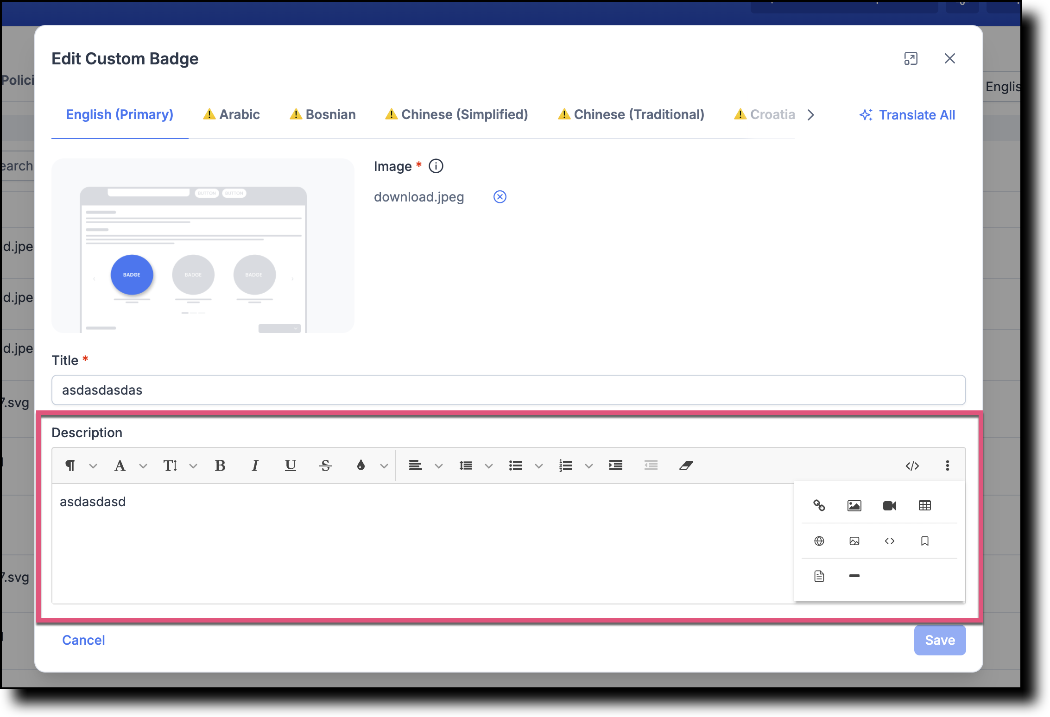The height and width of the screenshot is (717, 1050).
Task: Click the font family A icon
Action: click(120, 465)
